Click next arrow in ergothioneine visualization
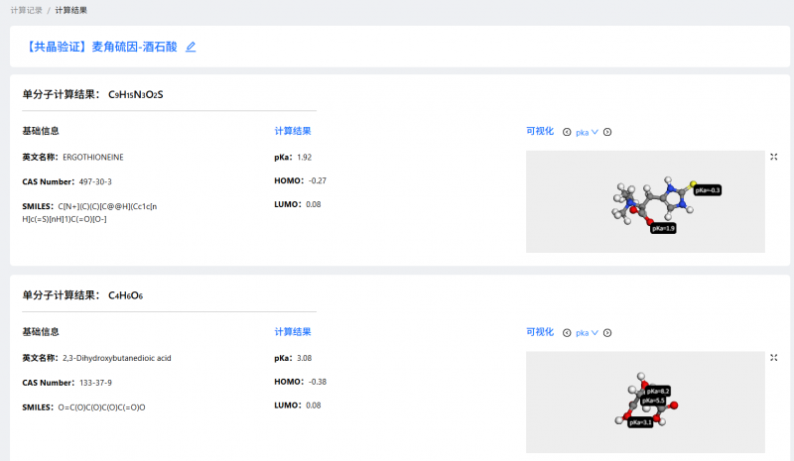 [x=607, y=132]
